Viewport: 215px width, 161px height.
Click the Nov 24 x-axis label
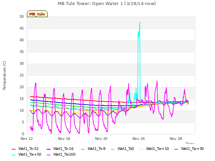point(138,139)
